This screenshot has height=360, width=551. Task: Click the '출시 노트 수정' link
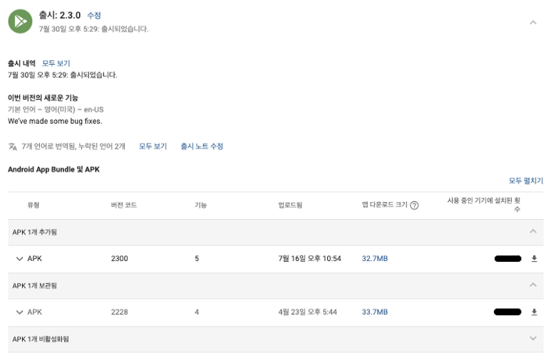tap(202, 147)
